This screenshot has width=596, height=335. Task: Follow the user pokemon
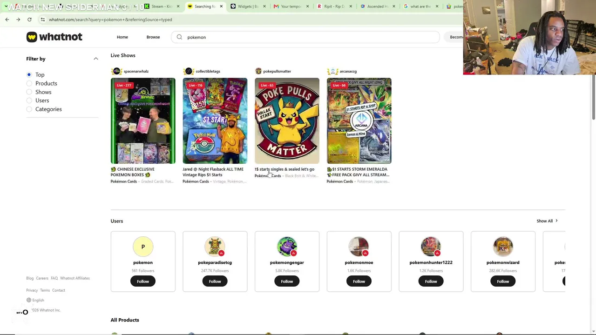tap(143, 281)
